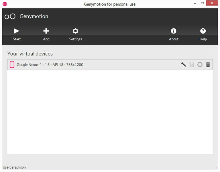Click the wrench icon to configure Nexus 4
Screen dimensions: 220x172
(184, 64)
